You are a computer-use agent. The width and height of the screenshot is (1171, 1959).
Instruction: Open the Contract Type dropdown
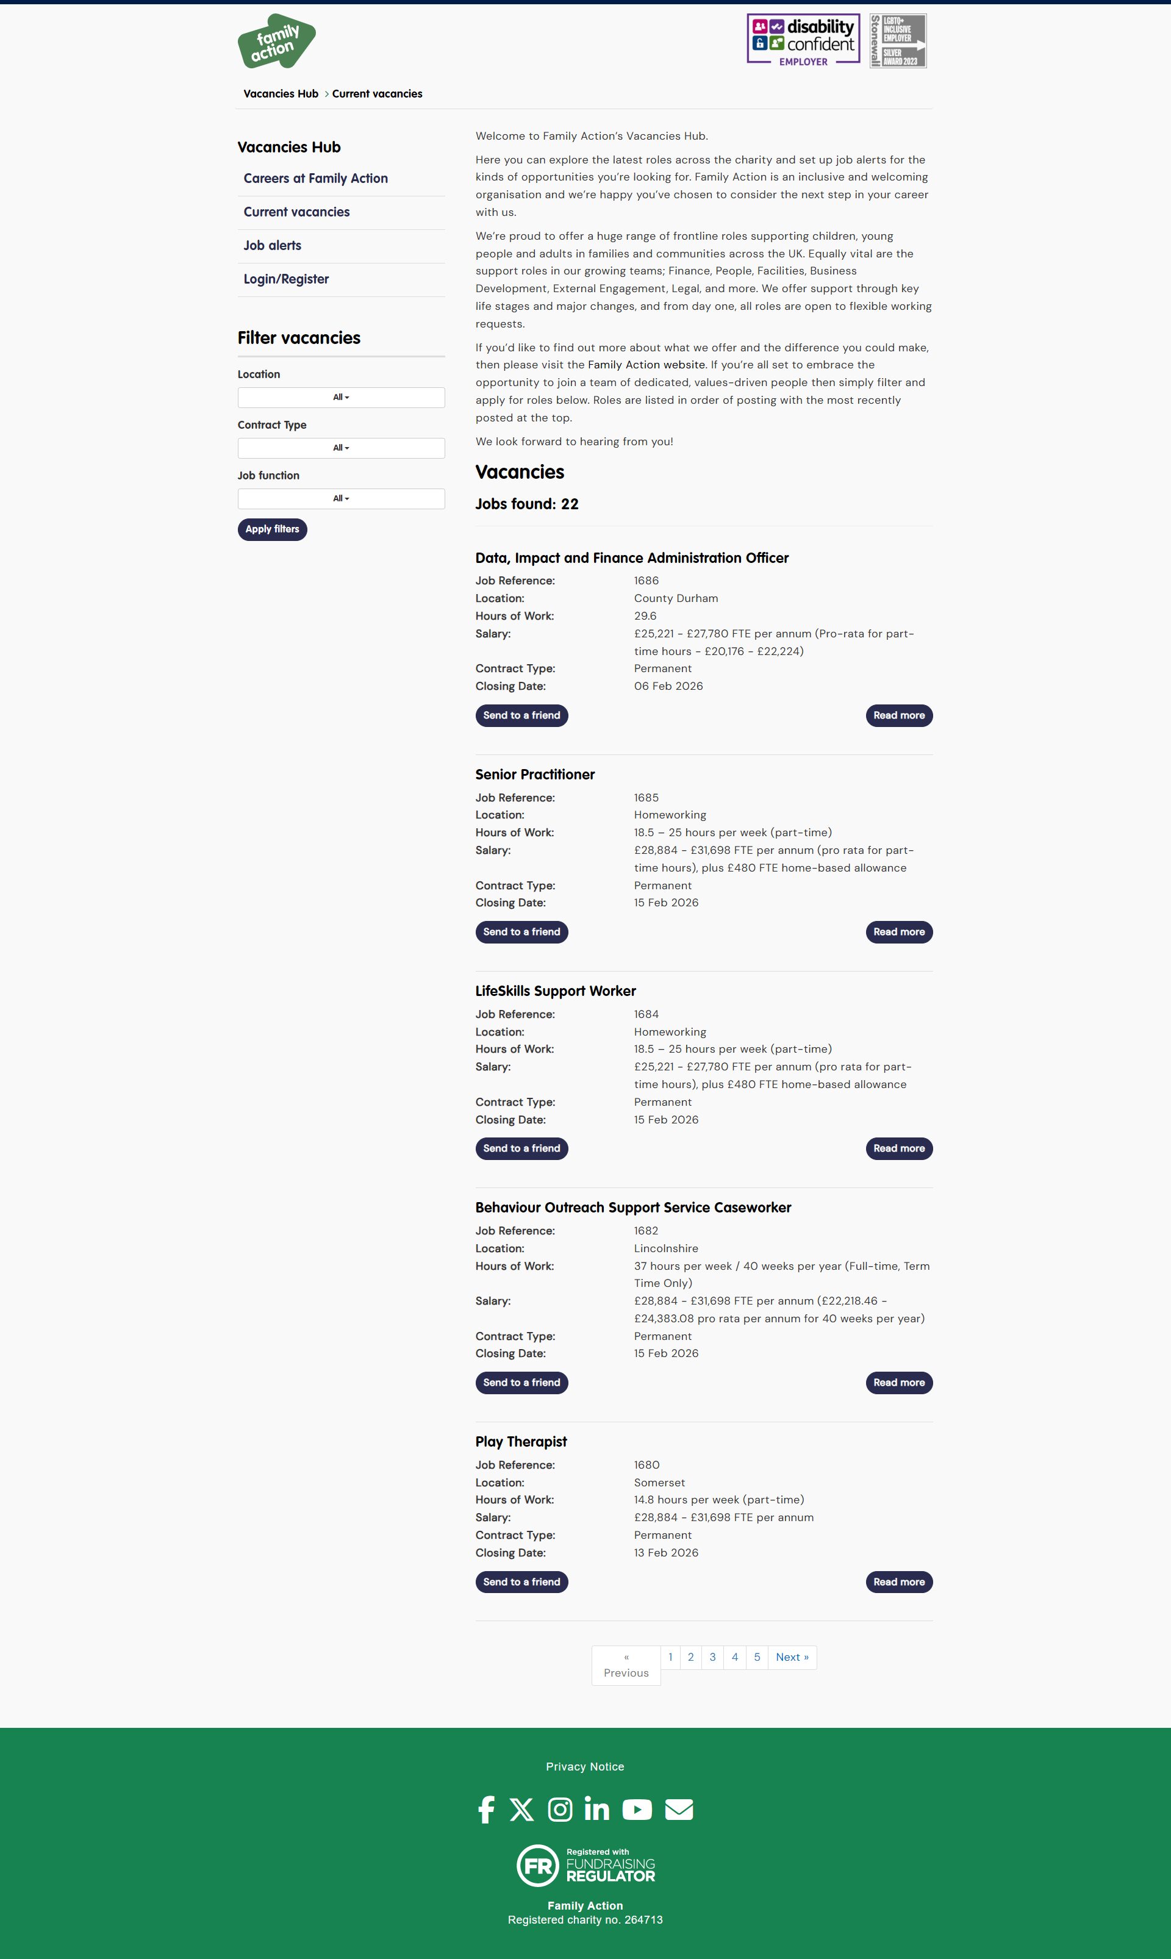click(x=341, y=448)
